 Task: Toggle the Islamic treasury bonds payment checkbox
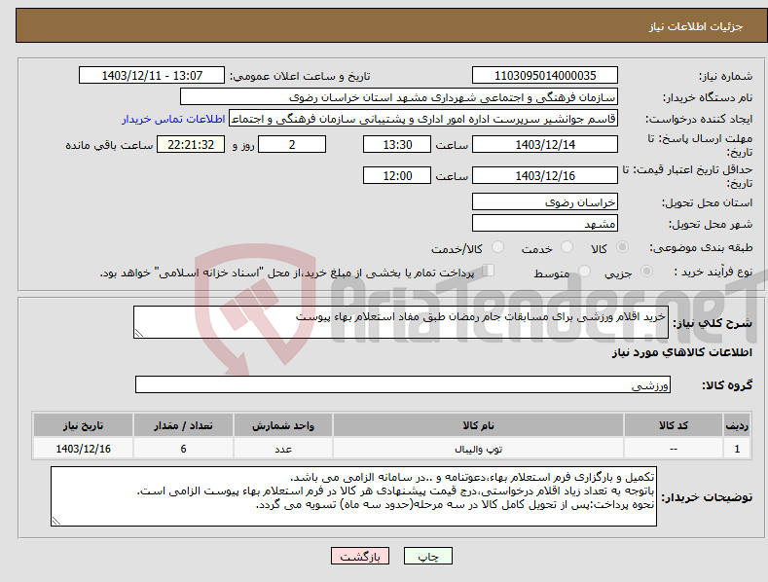tap(489, 270)
